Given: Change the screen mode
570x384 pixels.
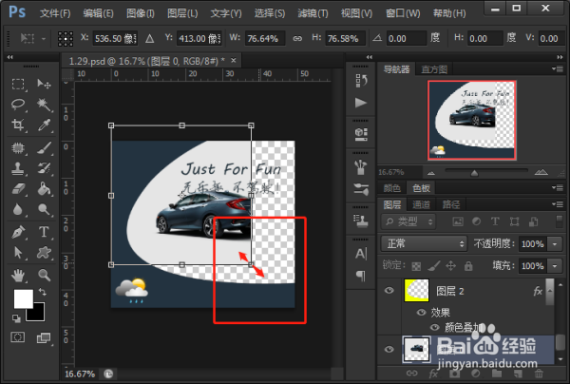Looking at the screenshot, I should pyautogui.click(x=44, y=337).
